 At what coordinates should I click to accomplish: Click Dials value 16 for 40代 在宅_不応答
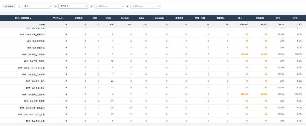point(112,61)
